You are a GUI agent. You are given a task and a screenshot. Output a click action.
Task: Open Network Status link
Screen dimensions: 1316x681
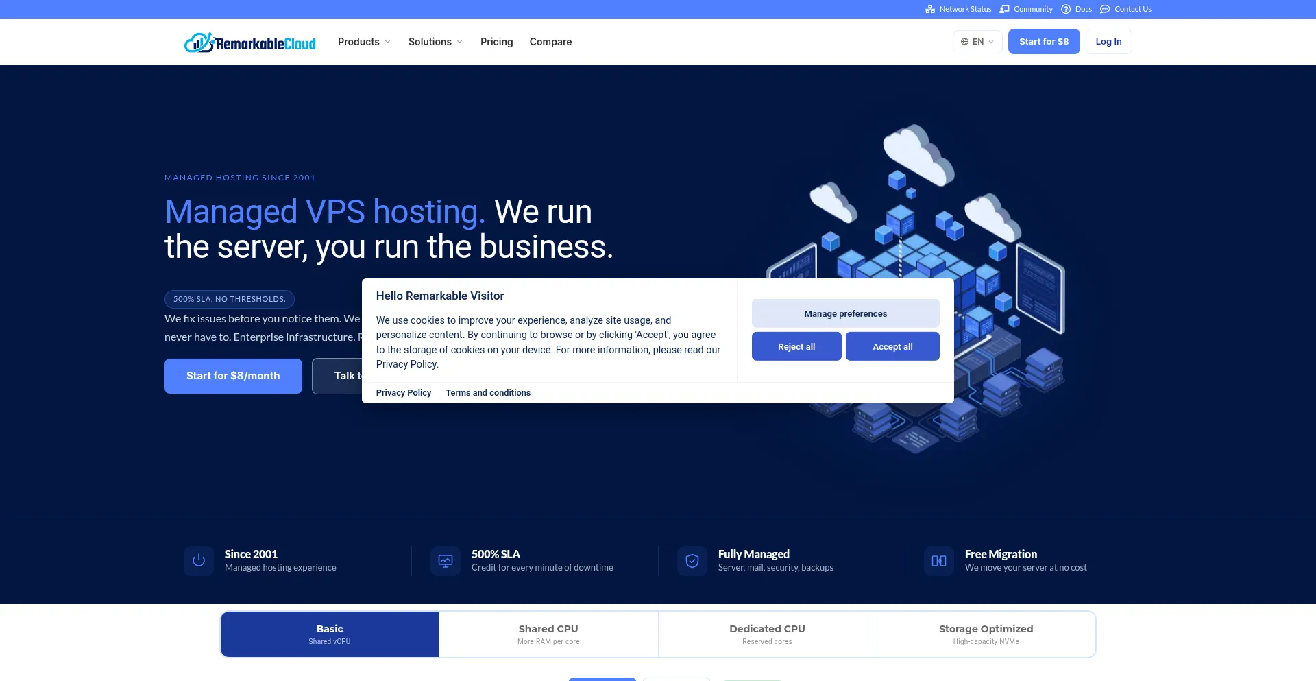tap(958, 9)
